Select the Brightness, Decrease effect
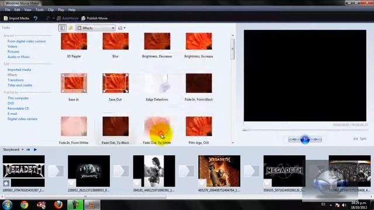 click(157, 41)
